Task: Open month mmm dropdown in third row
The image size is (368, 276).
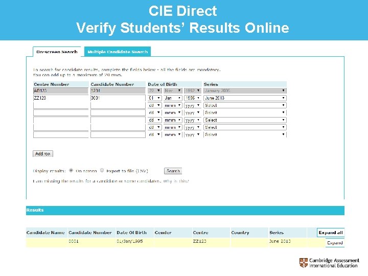Action: (173, 105)
